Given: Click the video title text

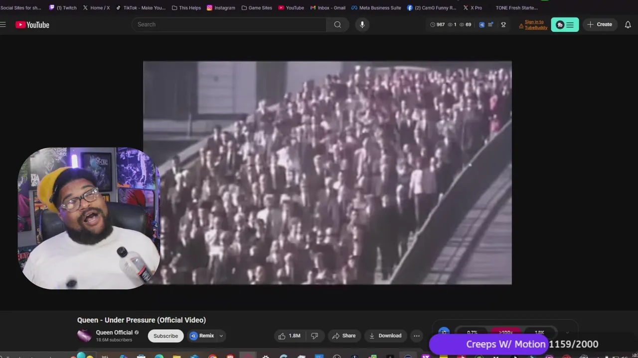Looking at the screenshot, I should (x=142, y=320).
